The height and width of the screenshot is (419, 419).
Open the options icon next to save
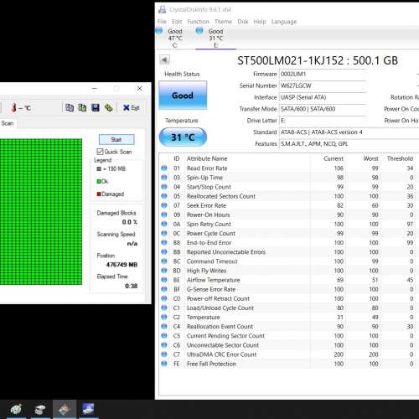click(108, 107)
